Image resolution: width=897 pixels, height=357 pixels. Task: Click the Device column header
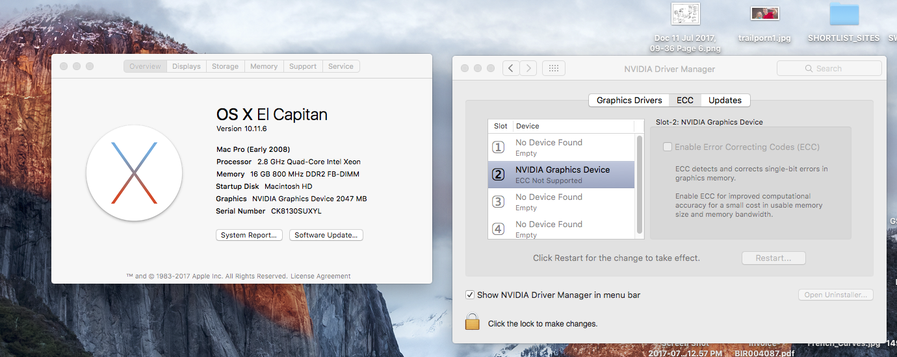tap(573, 126)
